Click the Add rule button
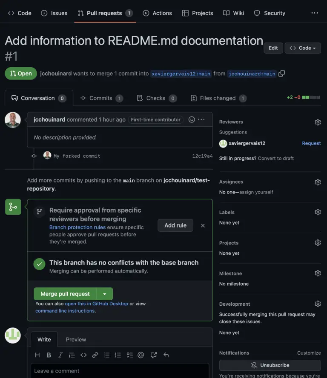Viewport: 327px width, 378px height. click(175, 225)
